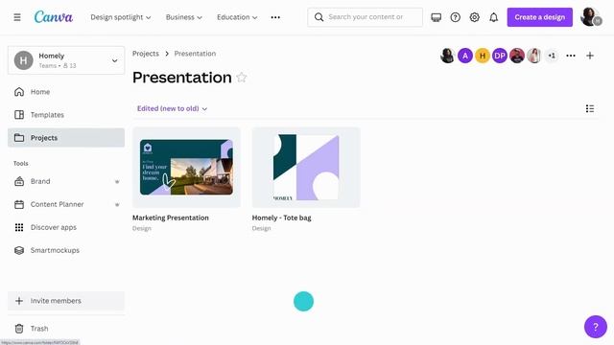This screenshot has width=614, height=345.
Task: Show the +1 additional members
Action: (x=552, y=56)
